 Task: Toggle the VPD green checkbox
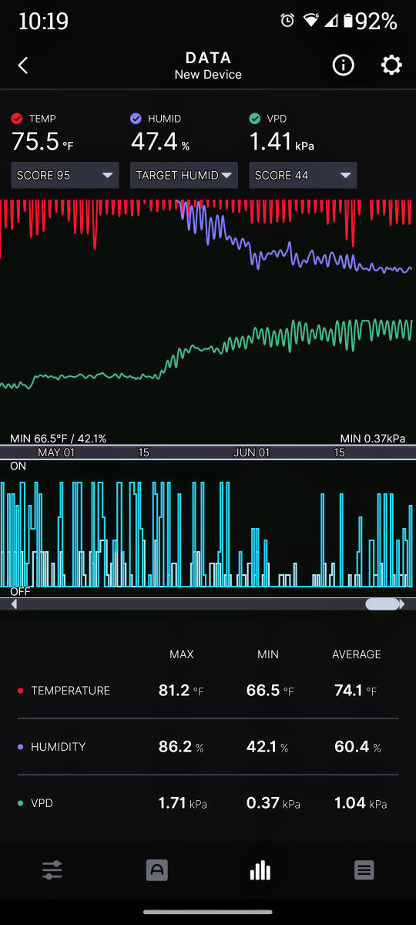255,119
